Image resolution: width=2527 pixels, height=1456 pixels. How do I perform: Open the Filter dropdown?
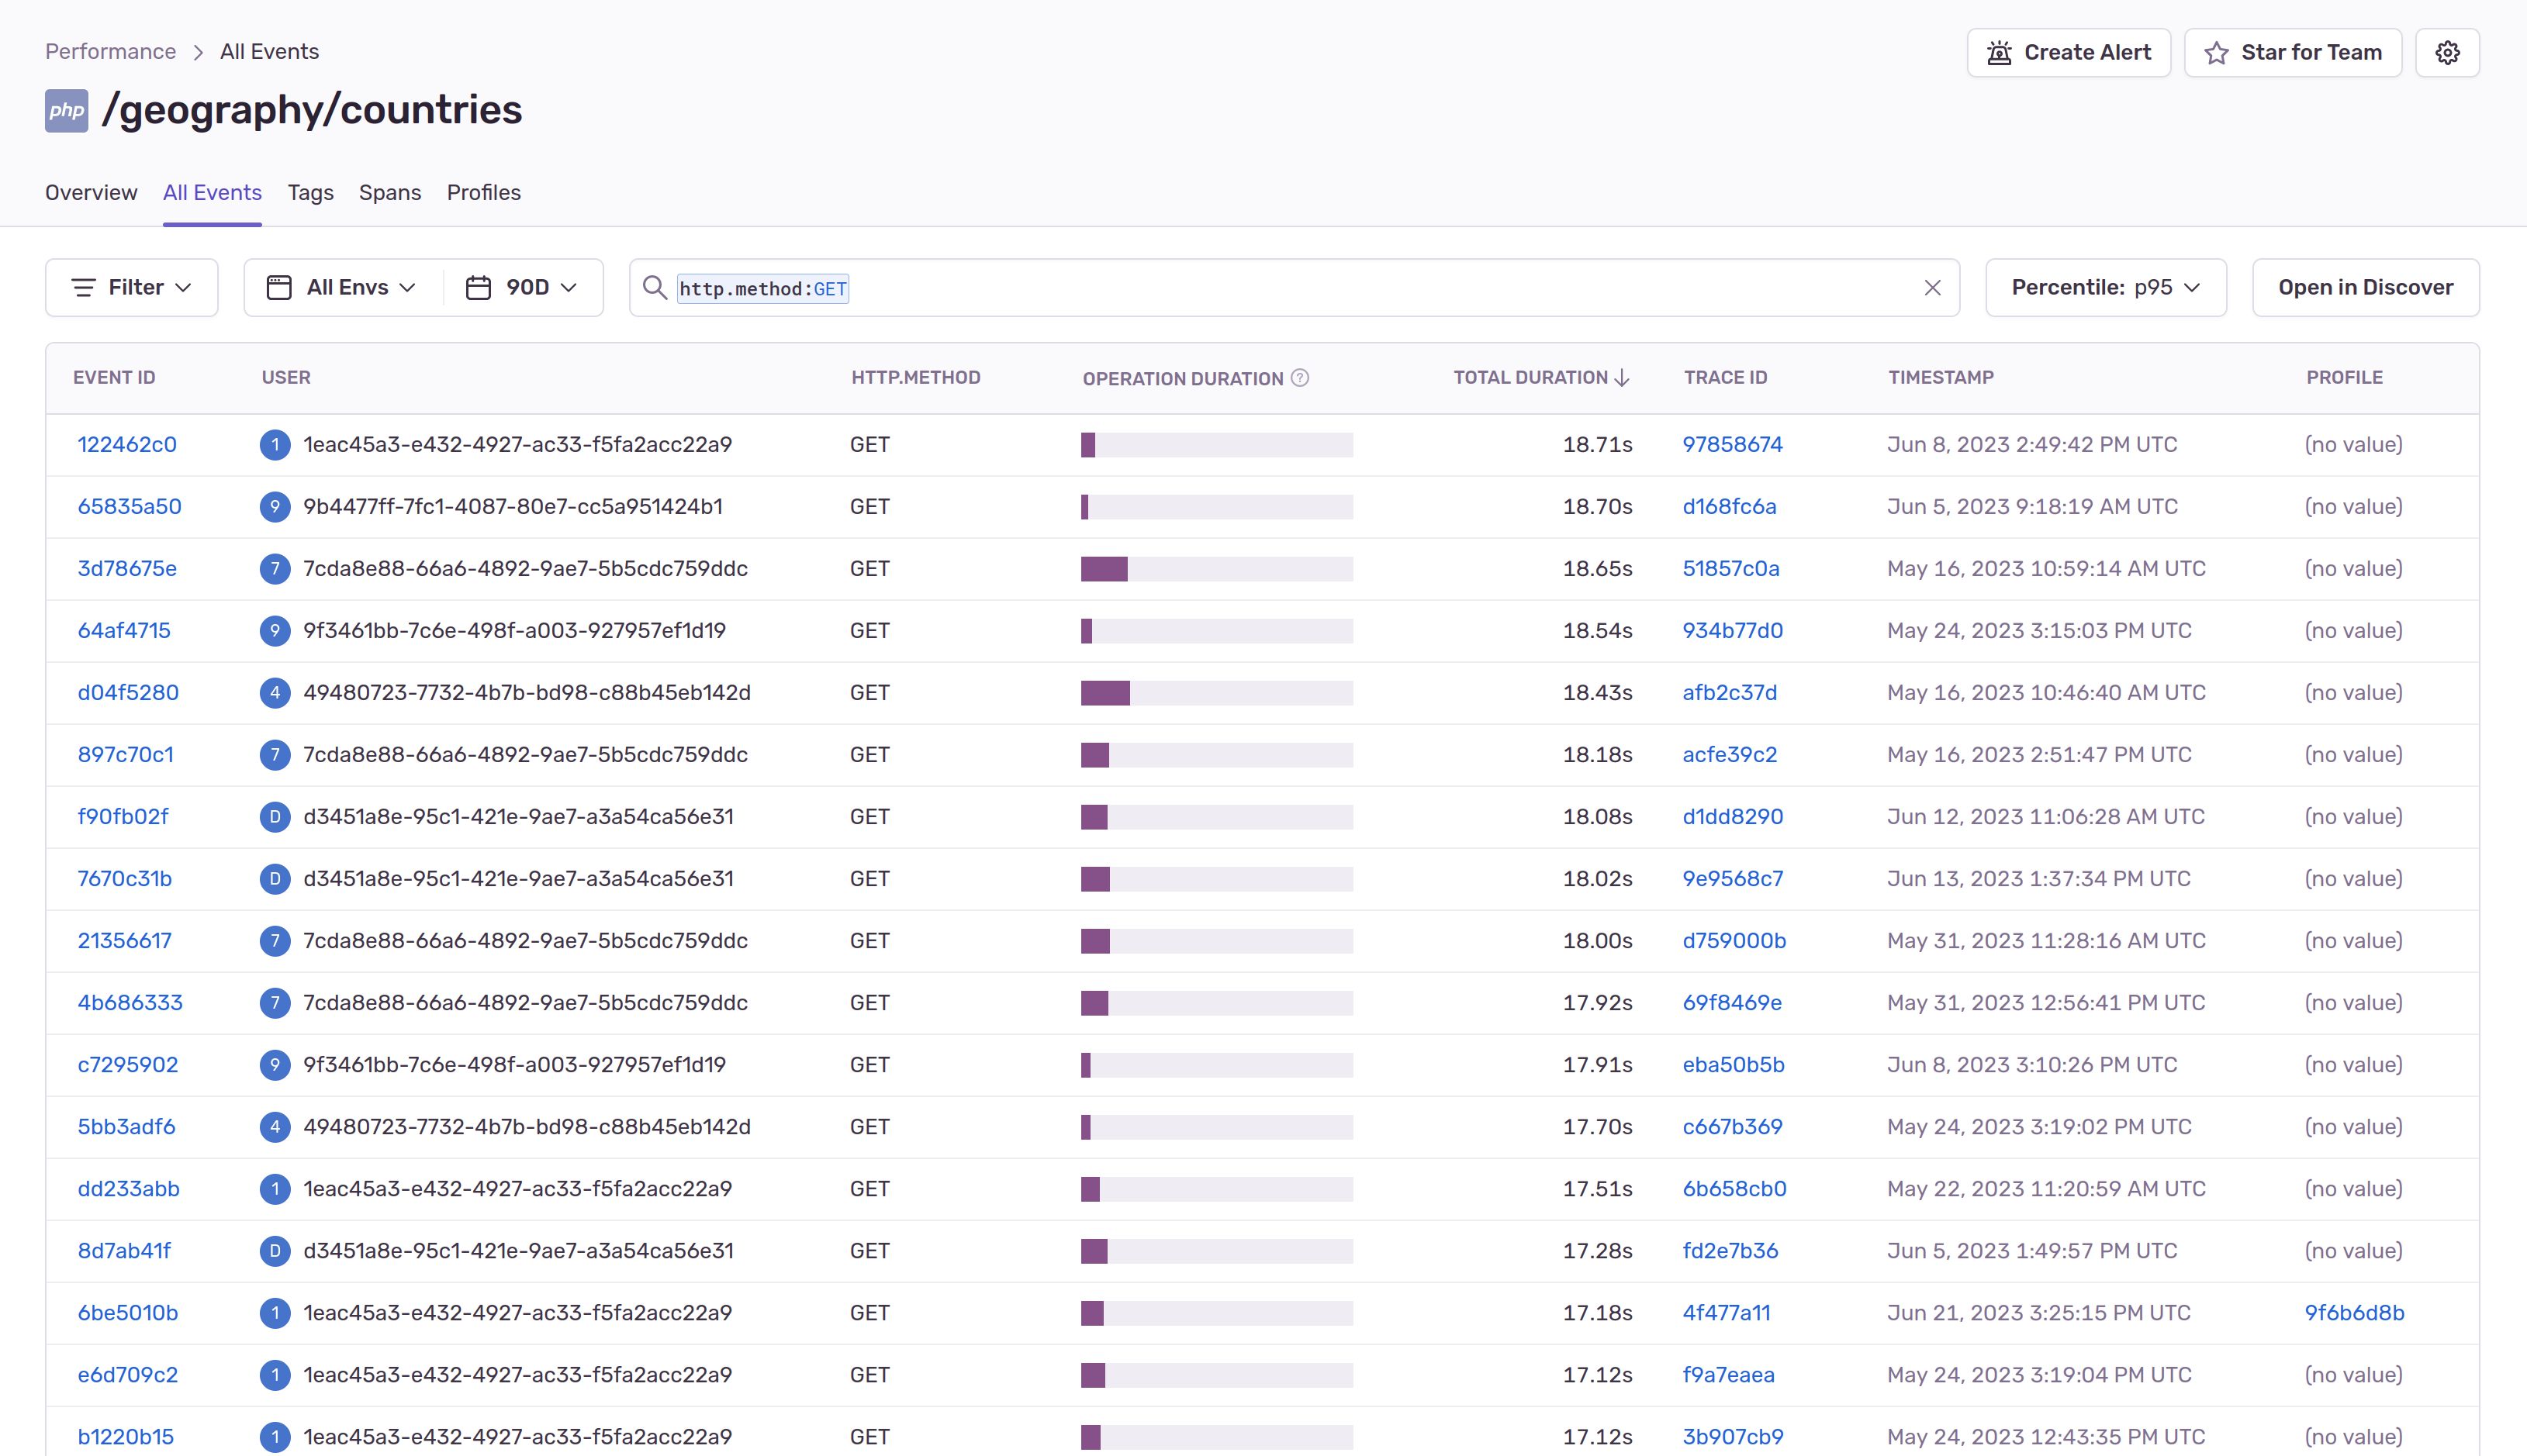131,288
